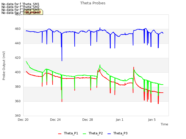The width and height of the screenshot is (186, 139).
Task: Click the yellow annotation tag at top left
Action: click(x=33, y=12)
